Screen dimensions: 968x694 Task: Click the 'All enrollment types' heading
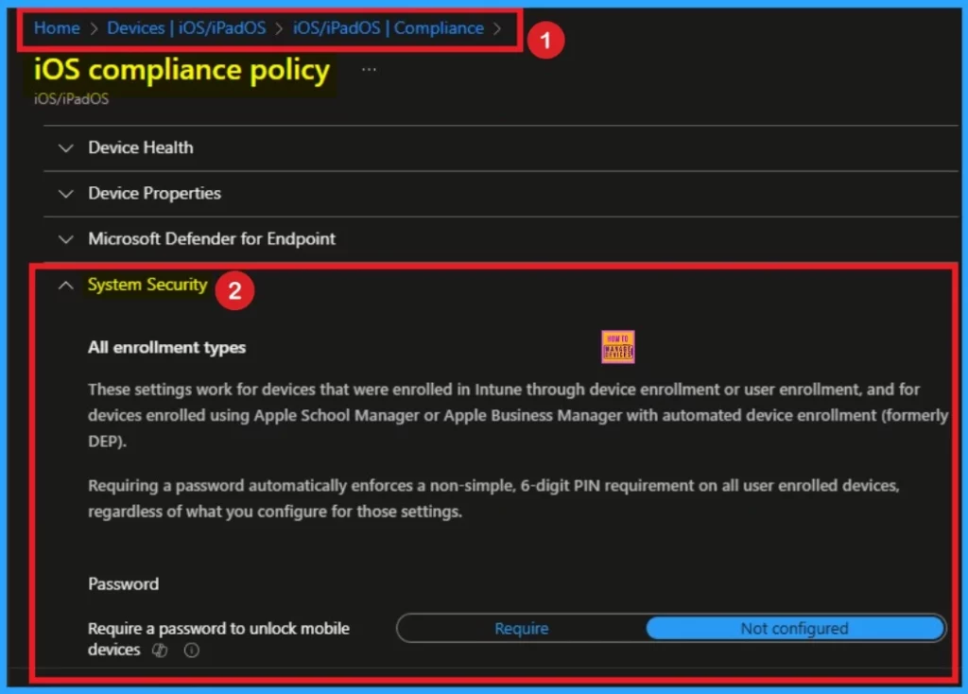point(166,348)
